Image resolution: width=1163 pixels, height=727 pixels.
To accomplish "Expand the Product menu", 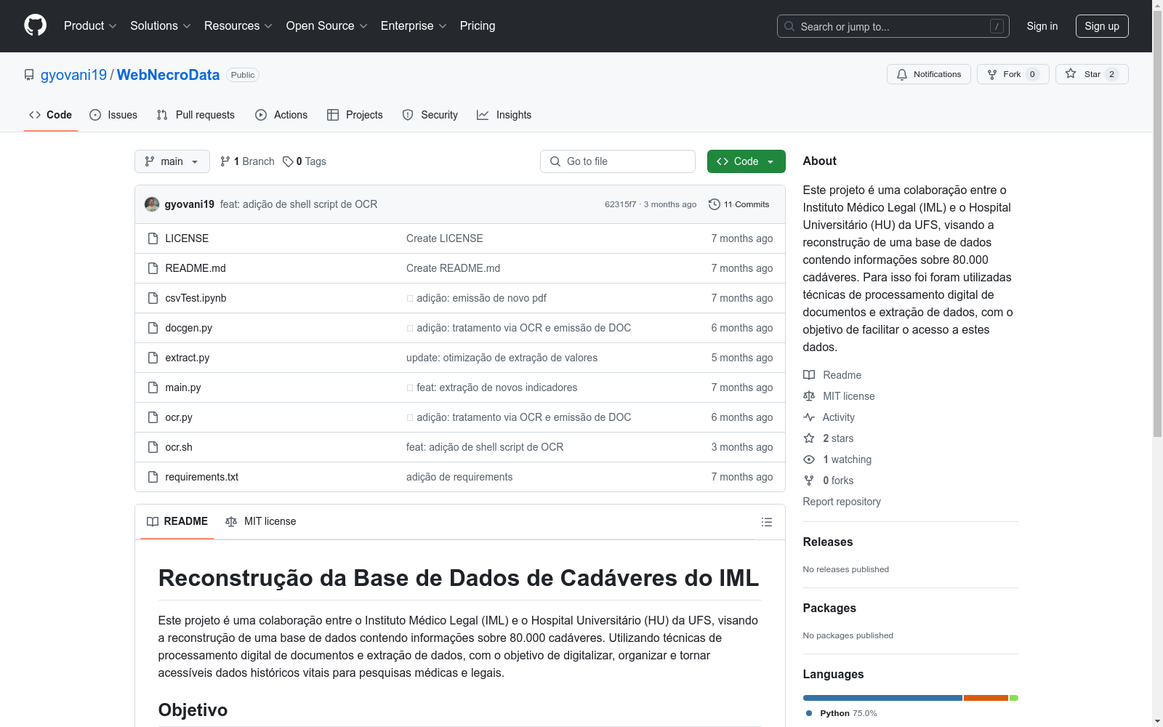I will pos(90,26).
